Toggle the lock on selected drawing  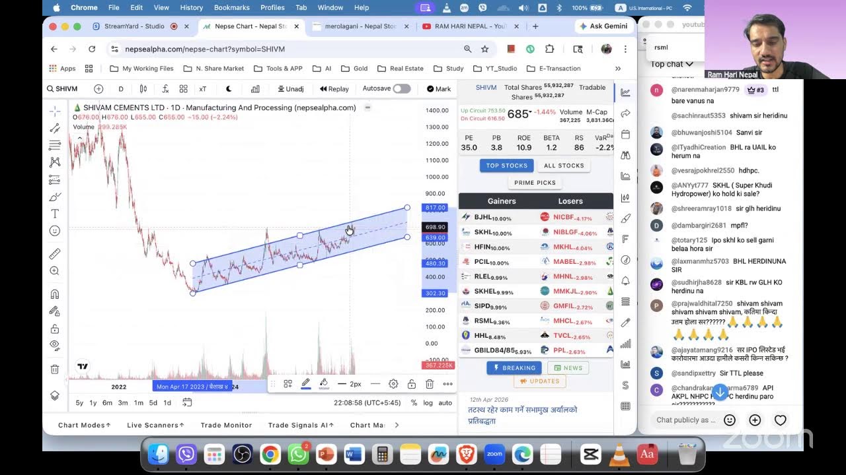(412, 384)
